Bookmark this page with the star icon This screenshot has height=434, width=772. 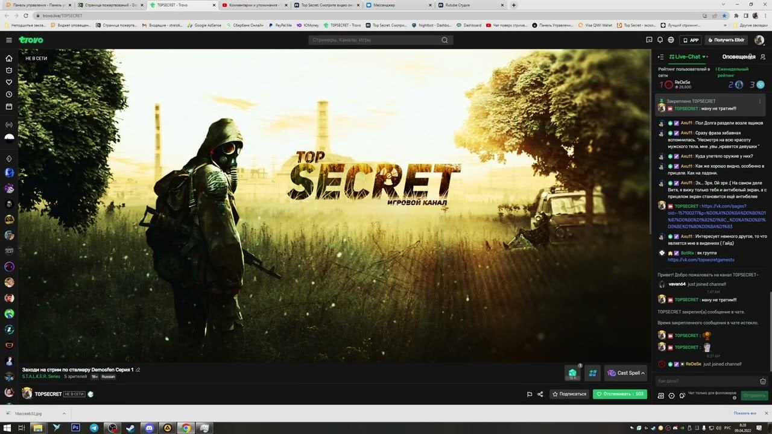tap(724, 16)
